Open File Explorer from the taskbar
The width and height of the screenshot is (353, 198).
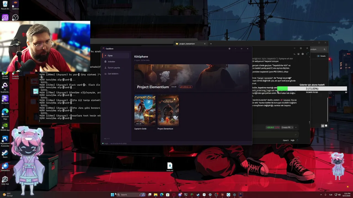point(156,195)
